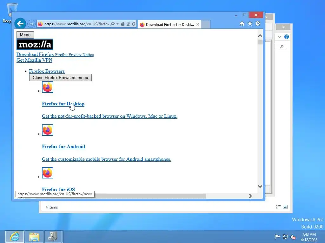Switch to large icons view in the File Explorer window
This screenshot has height=243, width=325.
285,207
